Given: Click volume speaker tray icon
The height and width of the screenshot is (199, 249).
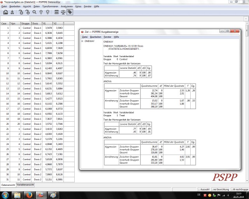Looking at the screenshot, I should pos(228,196).
